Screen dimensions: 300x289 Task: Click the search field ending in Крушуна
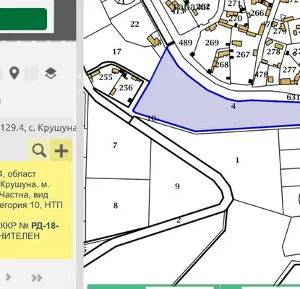tap(36, 128)
